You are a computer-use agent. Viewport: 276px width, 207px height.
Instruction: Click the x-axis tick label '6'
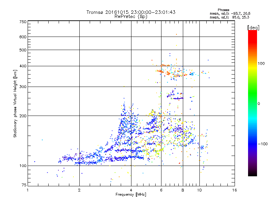[x=161, y=190]
